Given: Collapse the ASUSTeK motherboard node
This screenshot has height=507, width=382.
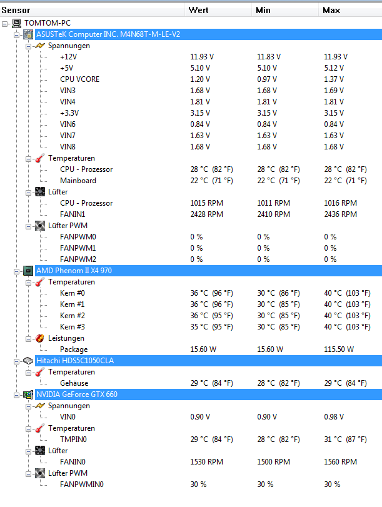Looking at the screenshot, I should [16, 35].
